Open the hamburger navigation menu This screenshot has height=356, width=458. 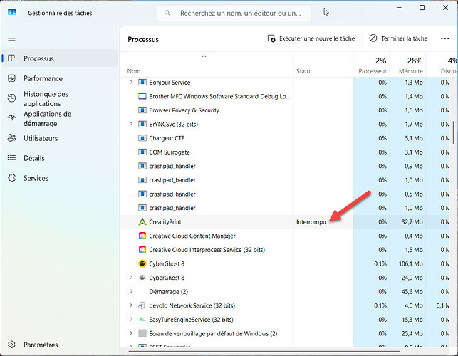click(11, 38)
